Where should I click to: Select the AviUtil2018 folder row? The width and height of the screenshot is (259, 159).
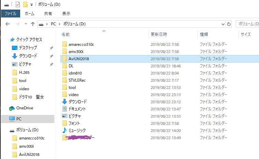(160, 59)
